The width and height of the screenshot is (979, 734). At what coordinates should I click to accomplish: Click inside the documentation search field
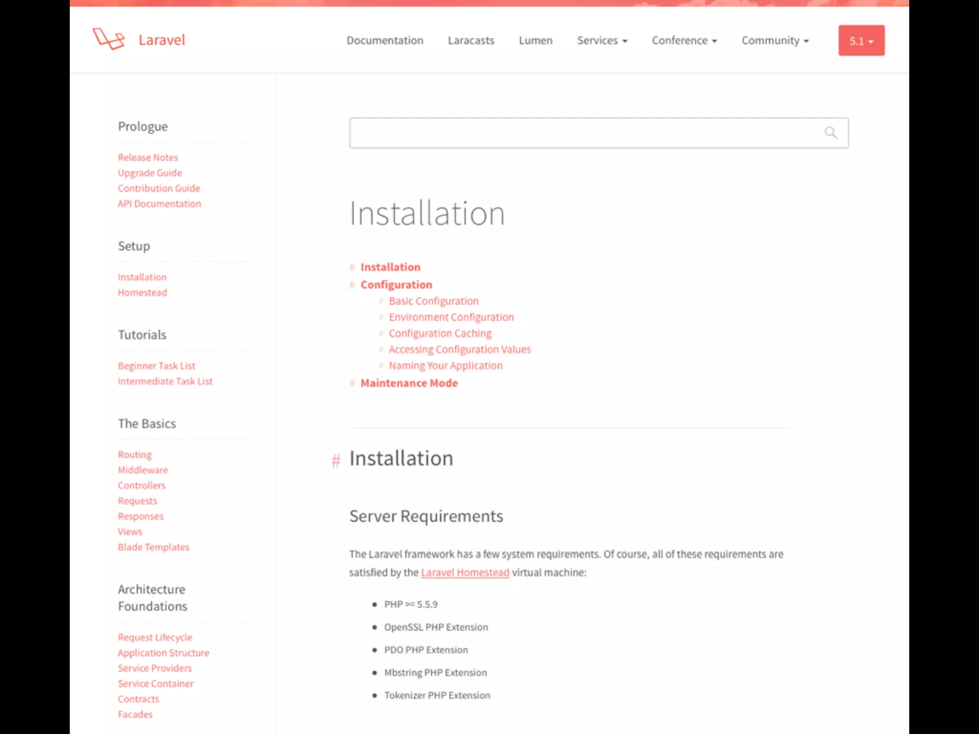coord(583,133)
